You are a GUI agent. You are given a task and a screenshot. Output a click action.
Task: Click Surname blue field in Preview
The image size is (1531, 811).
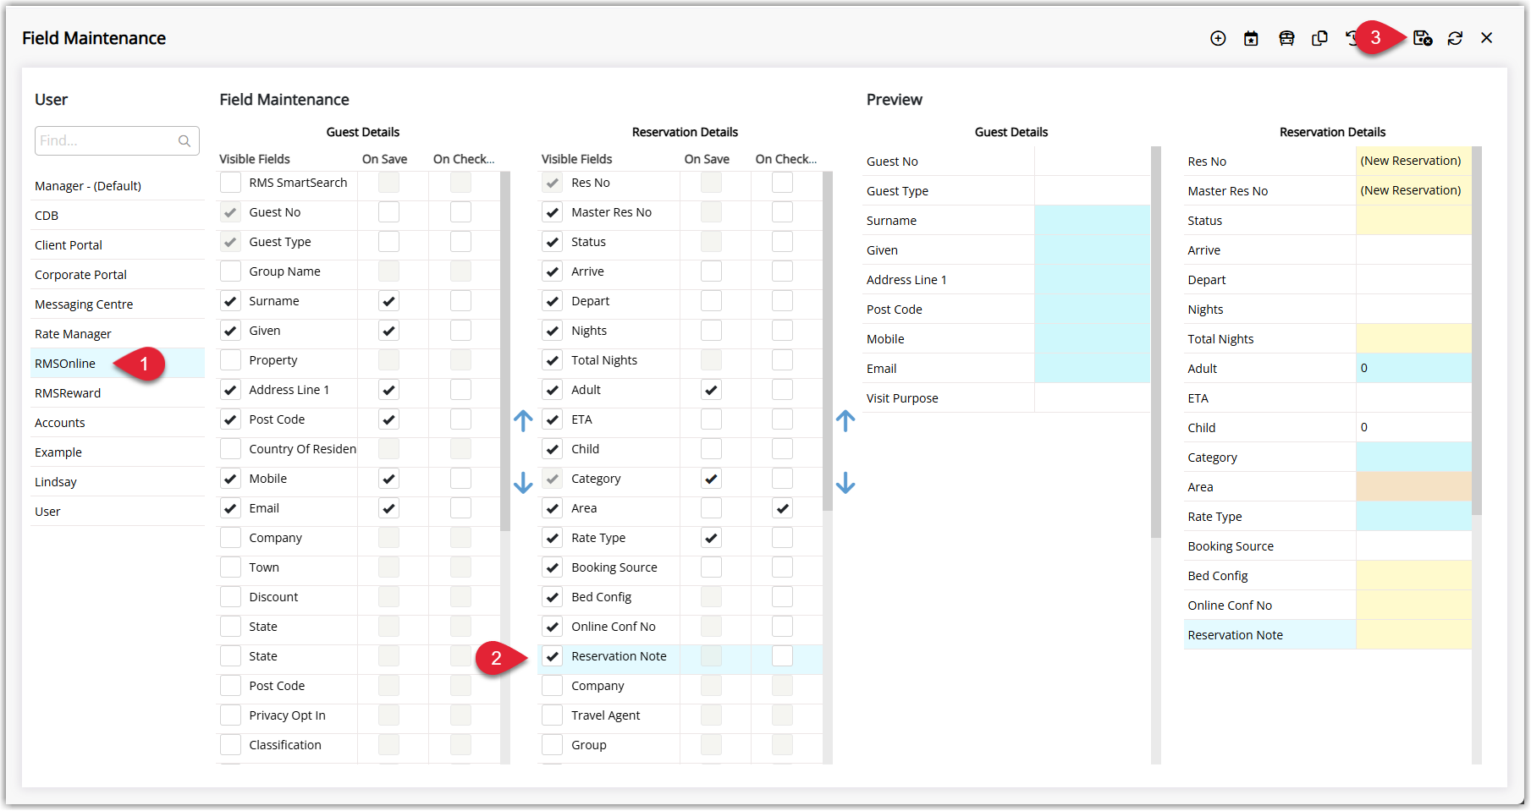point(1092,221)
